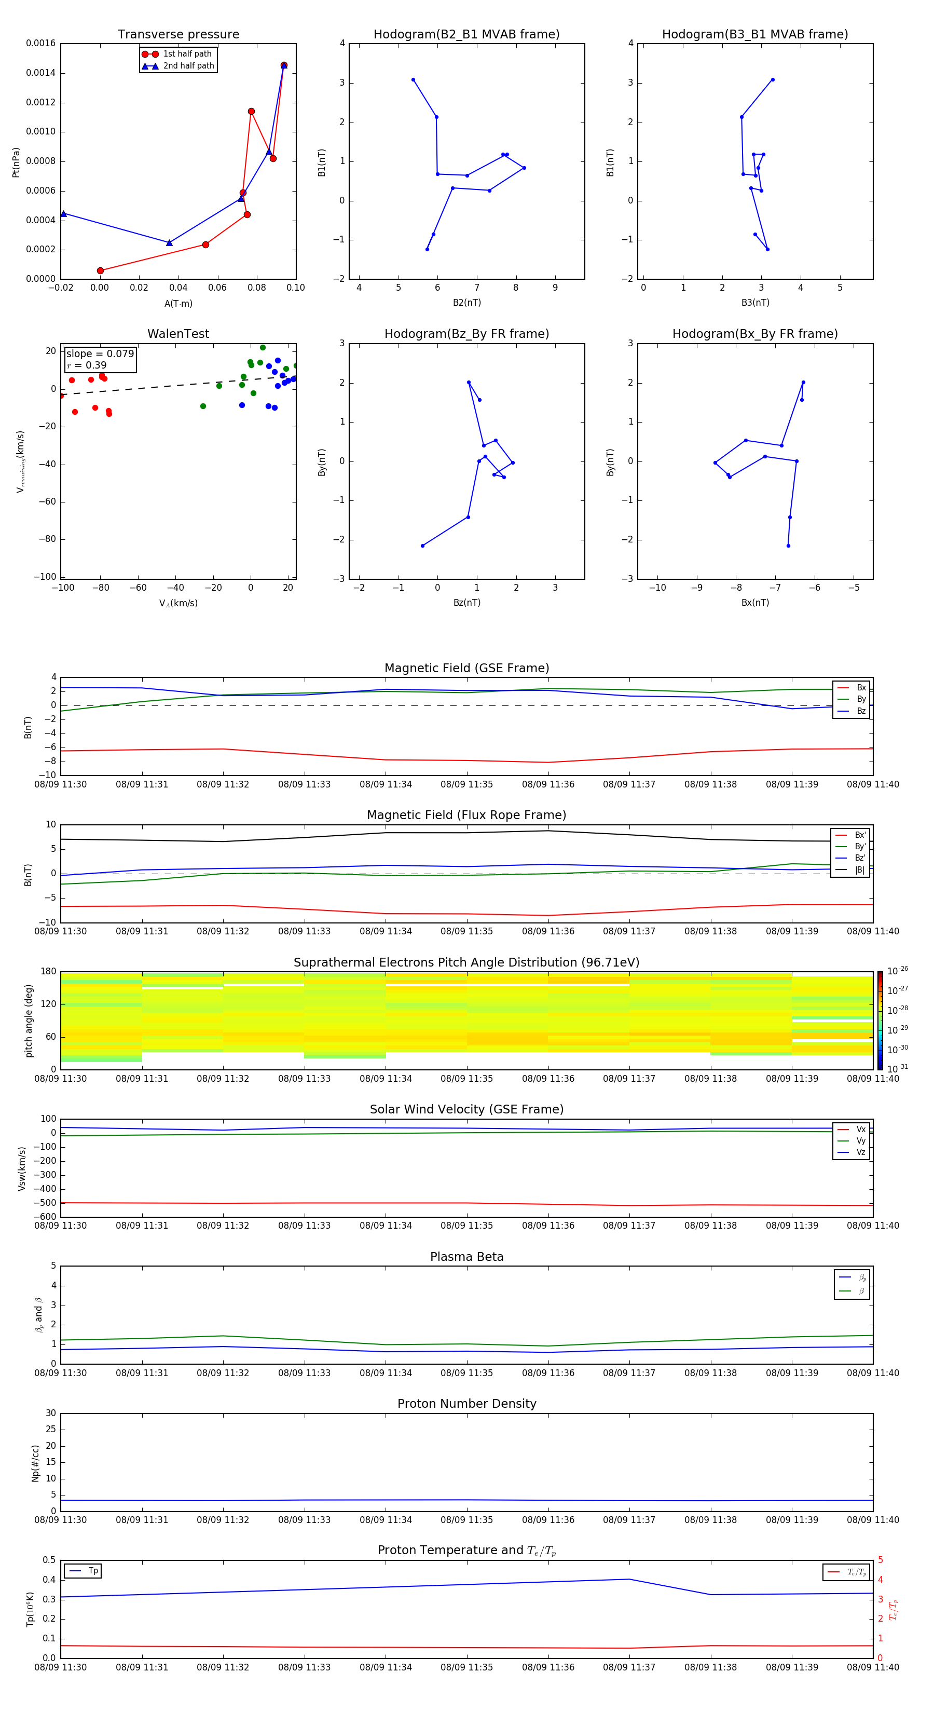Select the By' legend entry in Flux Rope panel
The image size is (934, 1713).
(x=850, y=847)
